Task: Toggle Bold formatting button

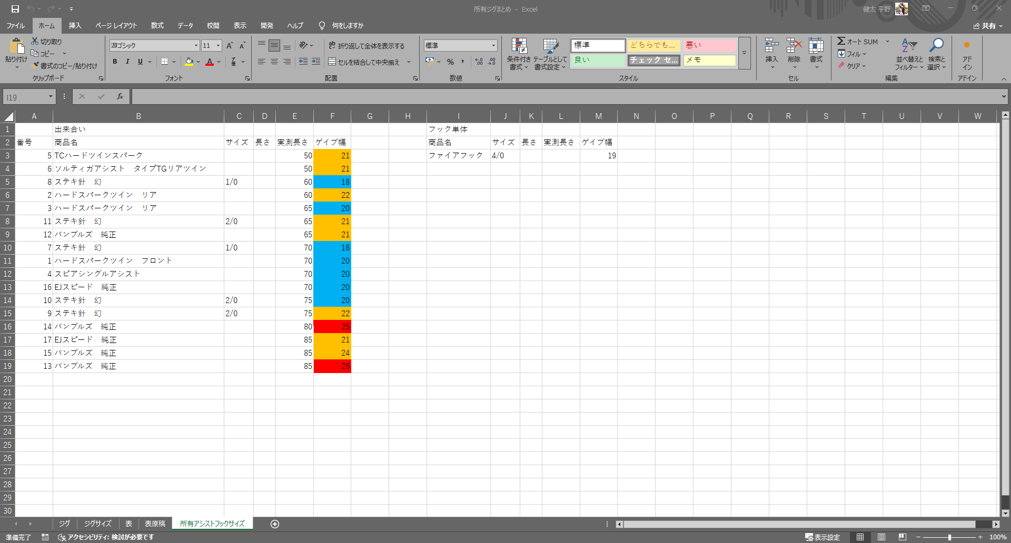Action: tap(115, 62)
